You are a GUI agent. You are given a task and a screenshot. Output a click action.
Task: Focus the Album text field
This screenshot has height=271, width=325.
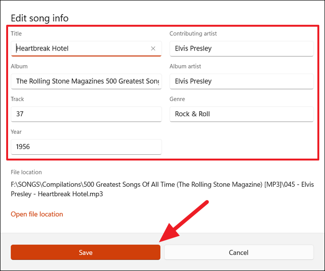coord(86,81)
